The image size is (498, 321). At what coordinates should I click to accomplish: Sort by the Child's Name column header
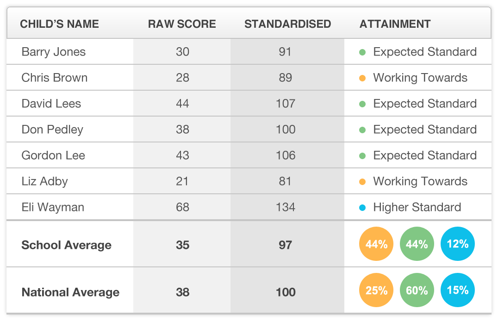[59, 24]
